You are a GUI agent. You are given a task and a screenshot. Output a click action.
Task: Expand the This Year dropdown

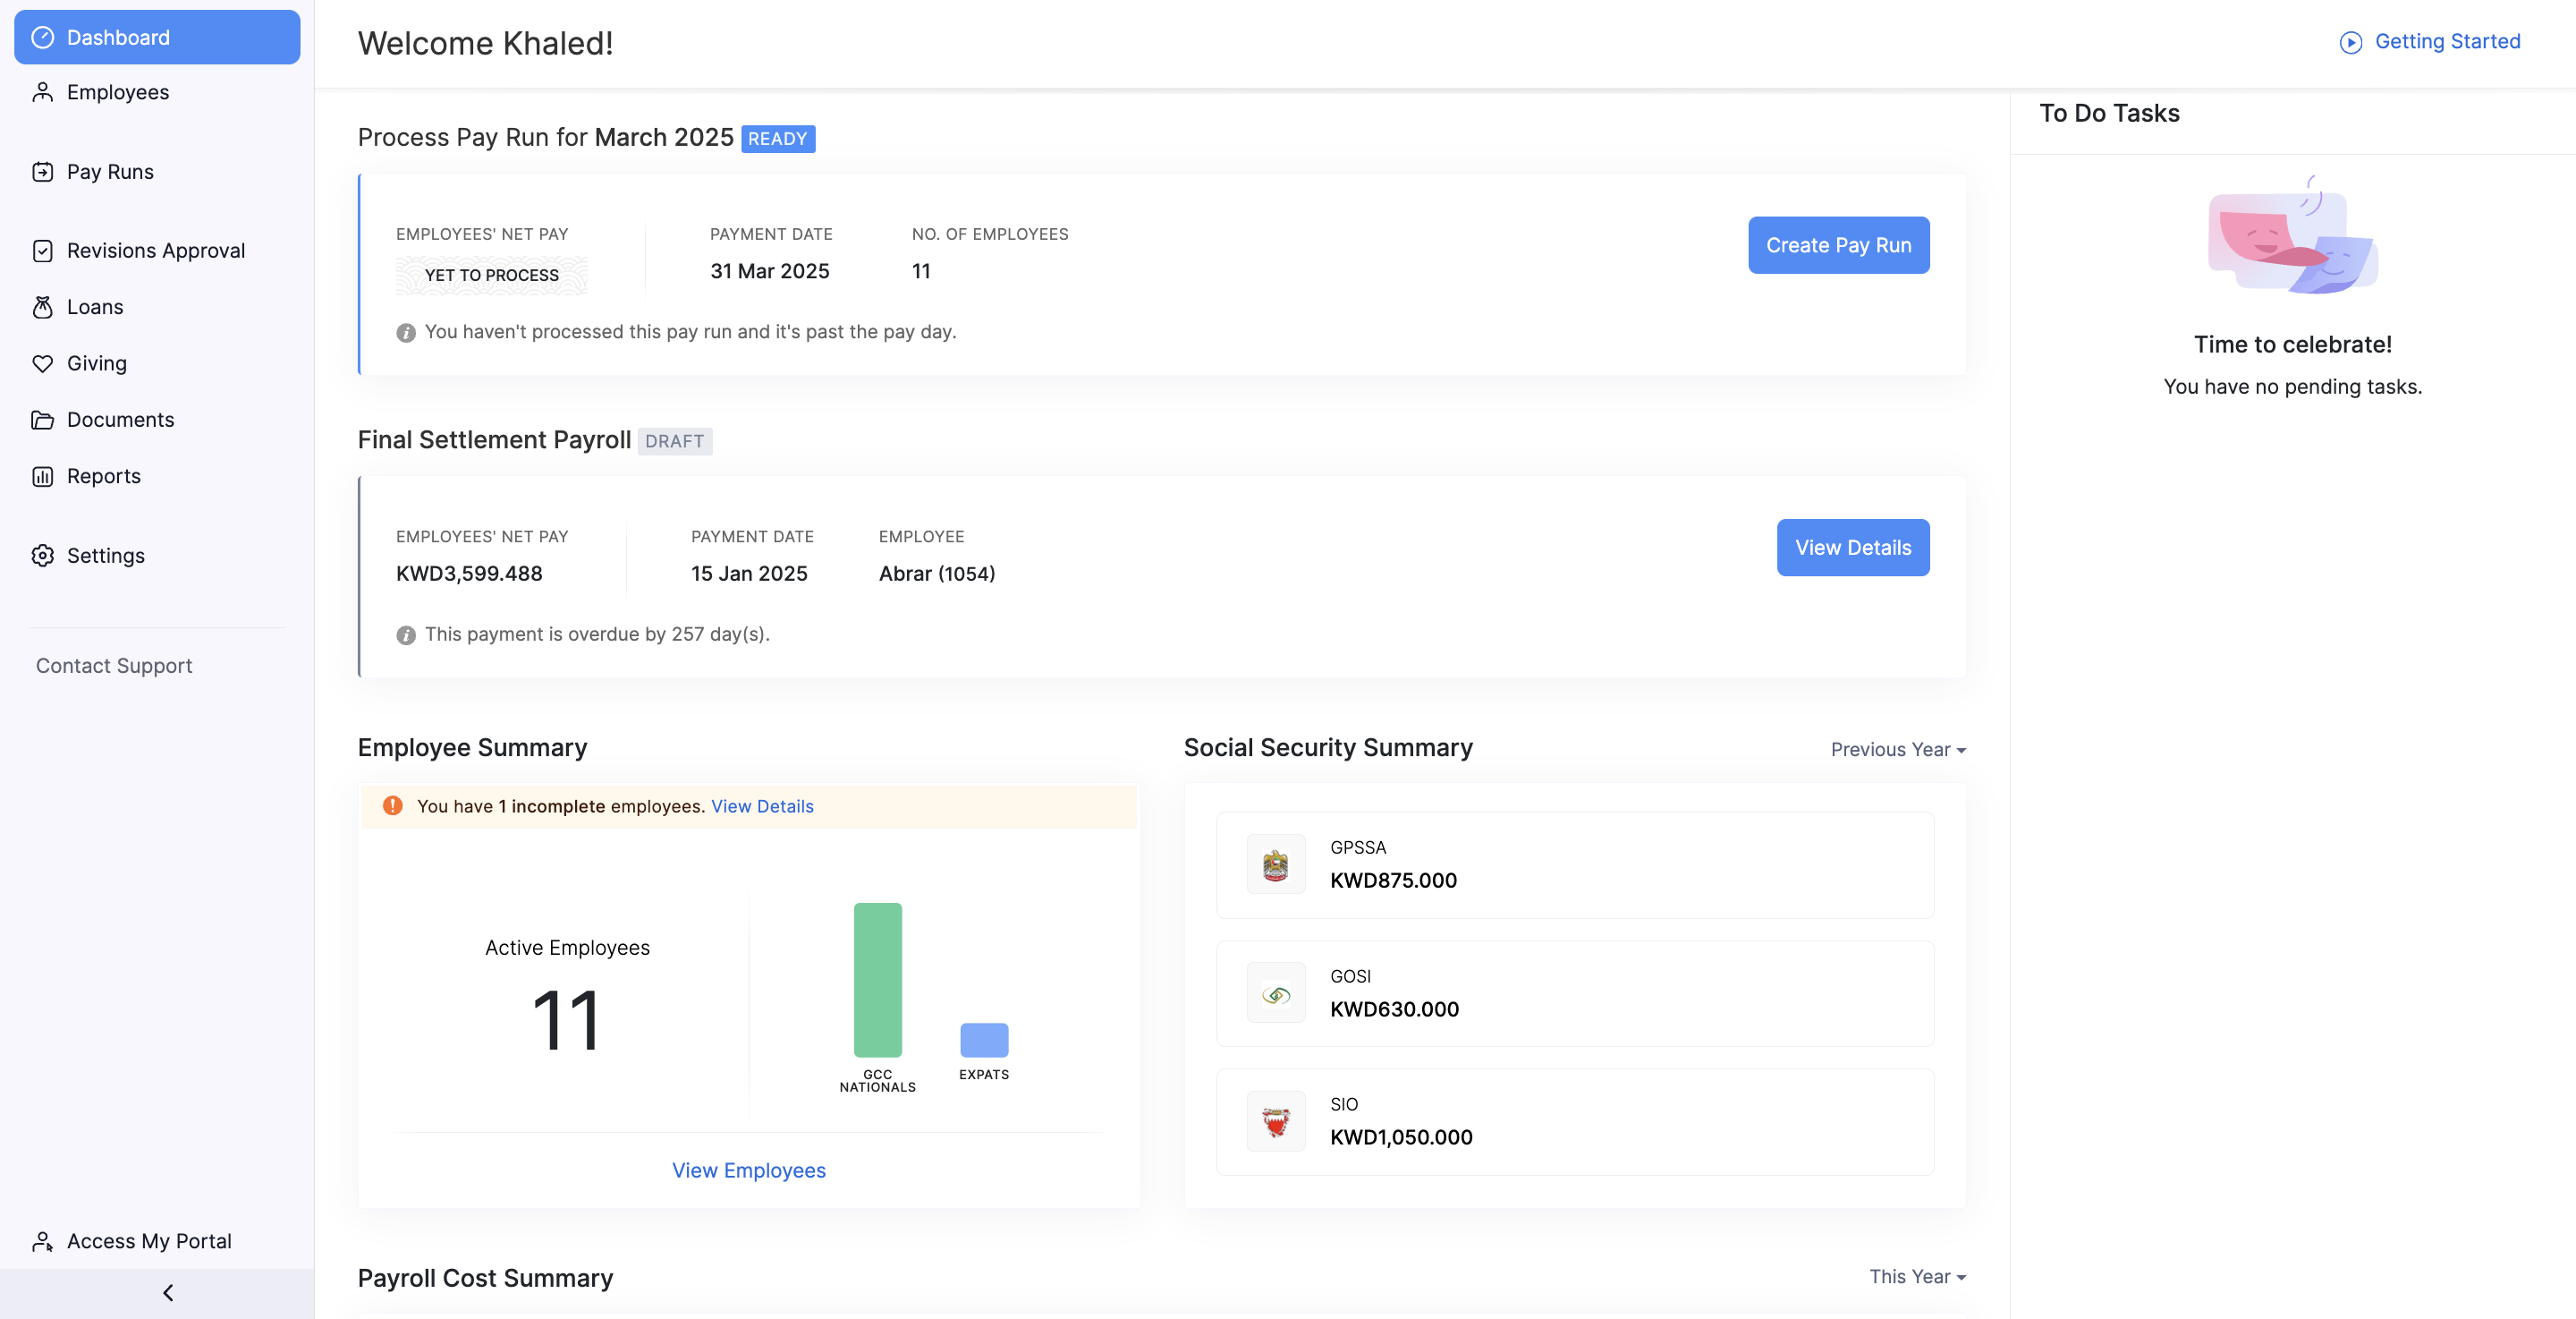tap(1916, 1276)
